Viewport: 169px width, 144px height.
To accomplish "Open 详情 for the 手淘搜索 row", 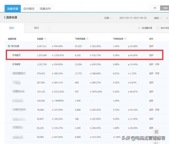I will (157, 64).
